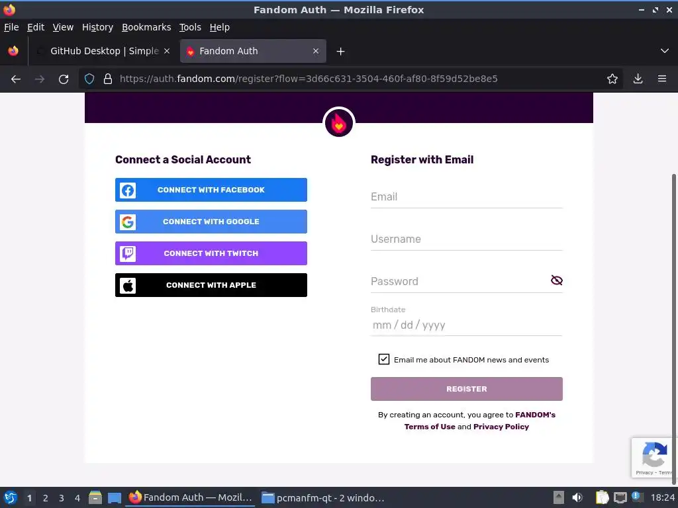678x508 pixels.
Task: Open Firefox View pinned icon
Action: point(13,51)
